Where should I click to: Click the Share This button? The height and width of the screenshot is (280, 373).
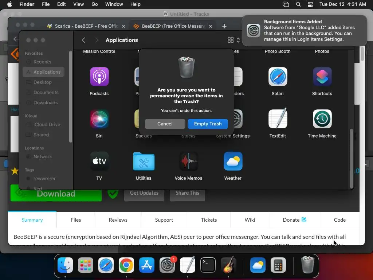[x=188, y=193]
